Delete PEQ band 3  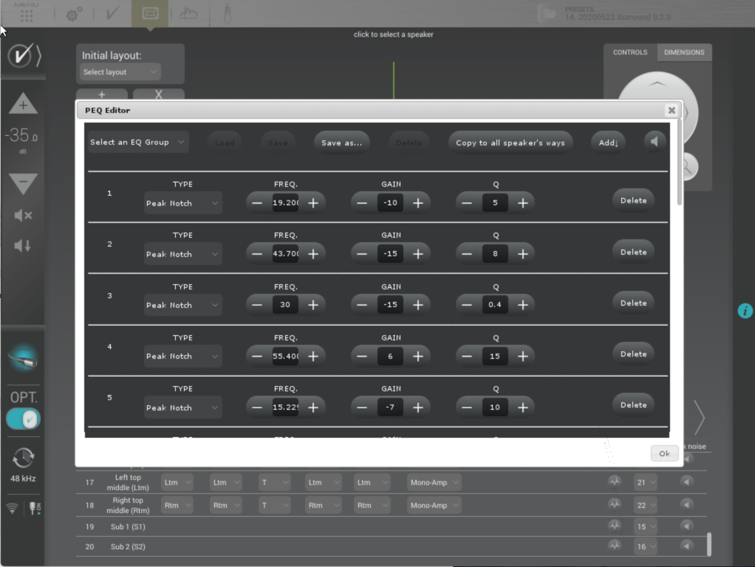(x=634, y=303)
